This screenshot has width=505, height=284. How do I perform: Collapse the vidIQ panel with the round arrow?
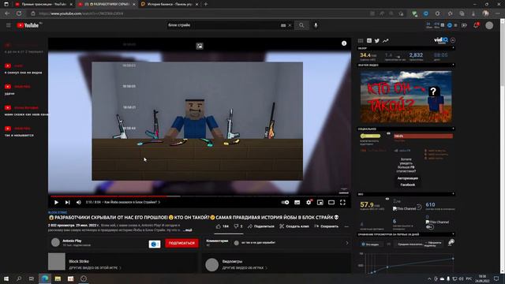coord(453,40)
